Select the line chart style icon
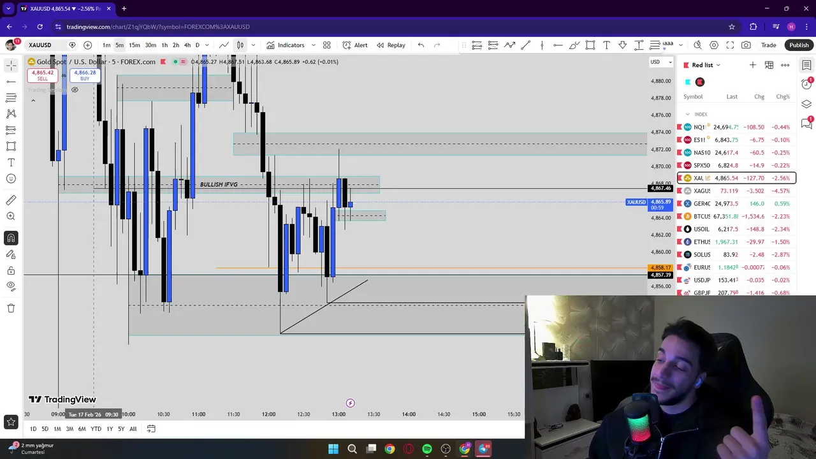Screen dimensions: 816x459 tap(224, 45)
